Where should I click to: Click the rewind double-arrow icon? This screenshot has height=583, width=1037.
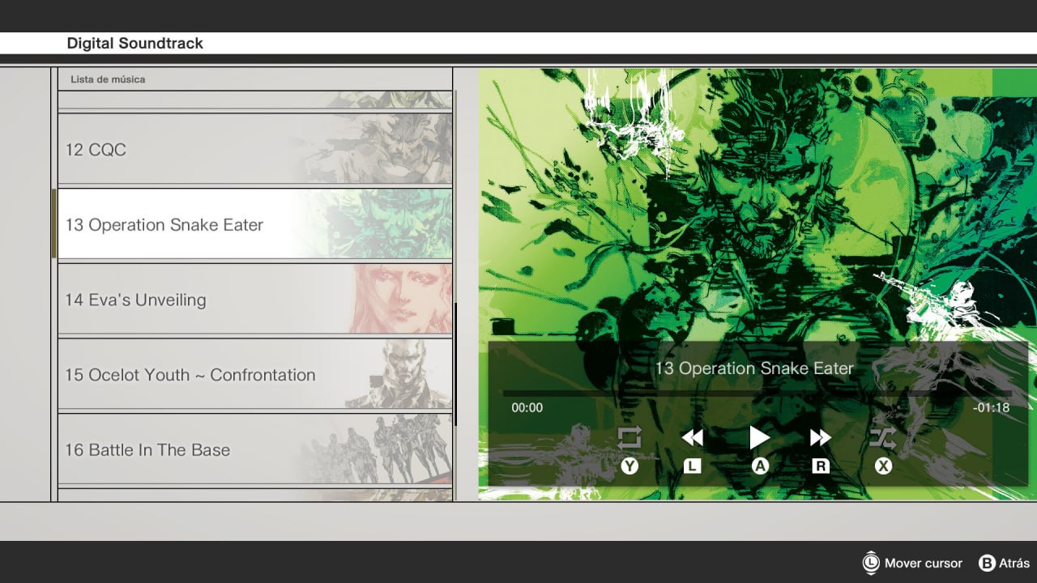(x=692, y=438)
